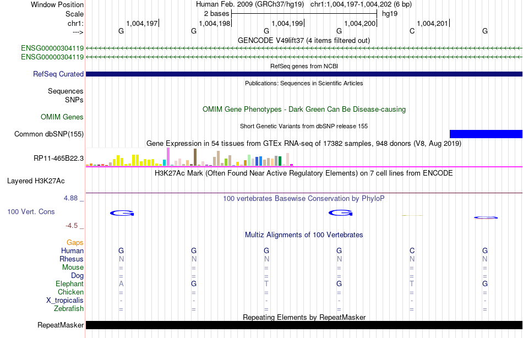Select the Zebrafish species row label
The width and height of the screenshot is (523, 338).
[69, 309]
